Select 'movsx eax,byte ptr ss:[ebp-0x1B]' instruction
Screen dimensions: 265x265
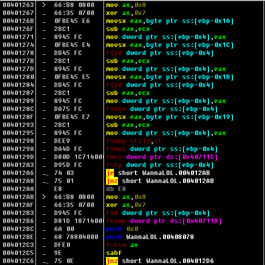click(170, 77)
